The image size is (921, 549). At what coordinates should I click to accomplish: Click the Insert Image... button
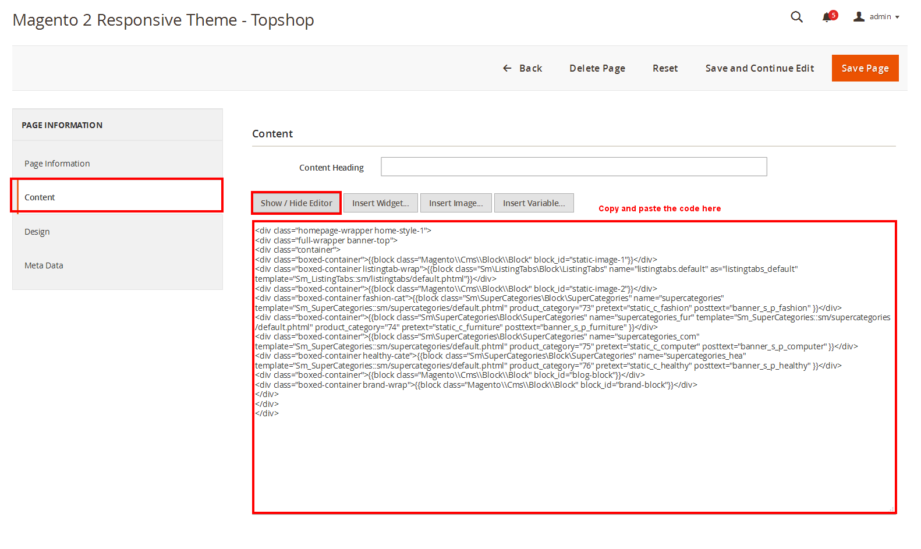pyautogui.click(x=456, y=203)
